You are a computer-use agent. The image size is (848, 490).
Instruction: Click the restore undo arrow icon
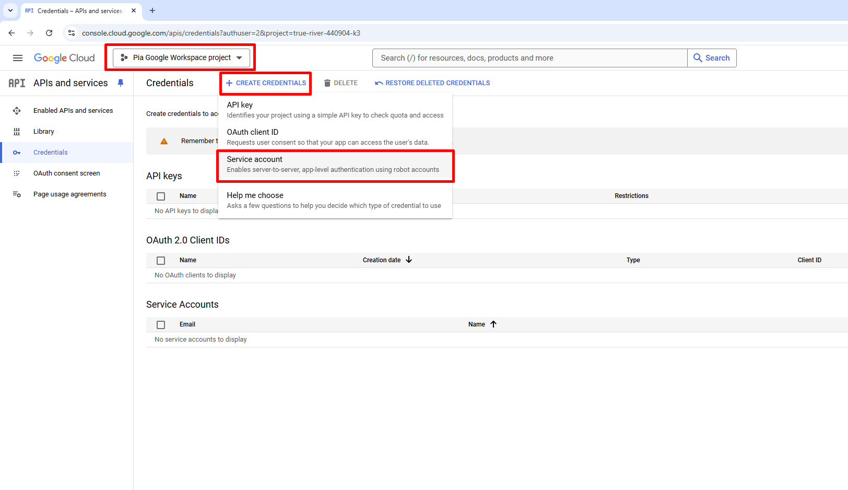pyautogui.click(x=379, y=83)
